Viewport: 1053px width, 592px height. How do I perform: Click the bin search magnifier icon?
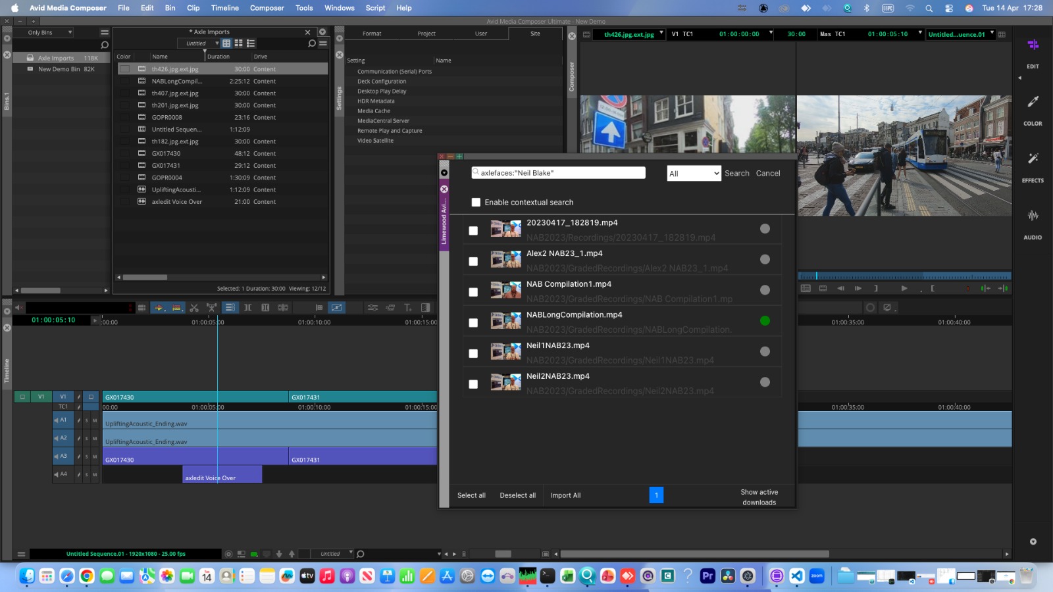click(312, 43)
